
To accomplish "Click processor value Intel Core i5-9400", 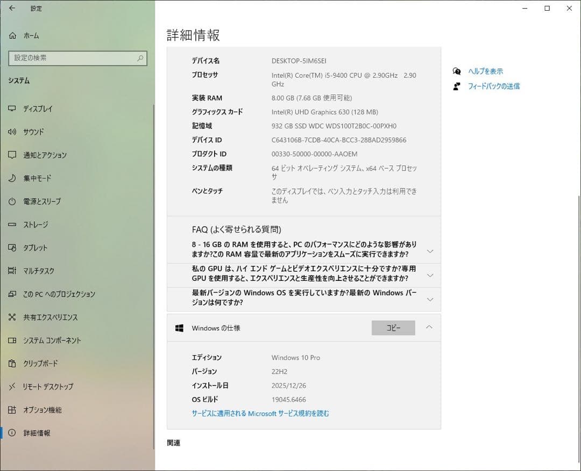I will [x=344, y=79].
